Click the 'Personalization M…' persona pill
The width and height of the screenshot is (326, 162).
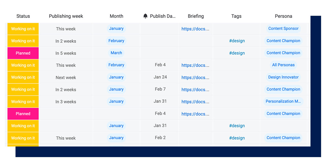(x=283, y=101)
